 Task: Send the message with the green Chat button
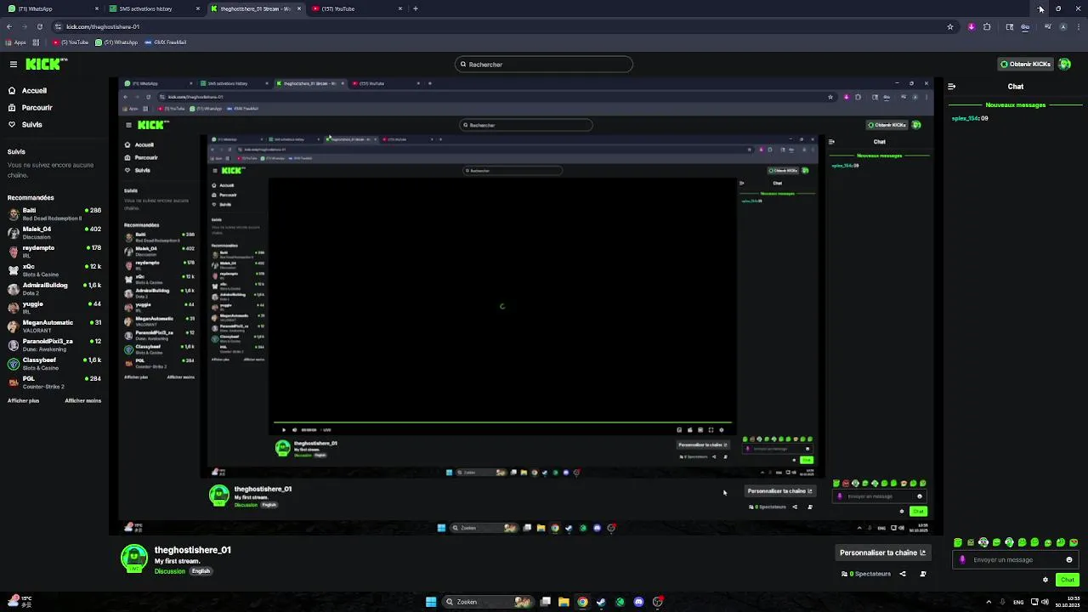[1068, 580]
